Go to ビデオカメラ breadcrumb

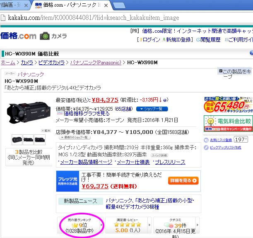point(51,63)
